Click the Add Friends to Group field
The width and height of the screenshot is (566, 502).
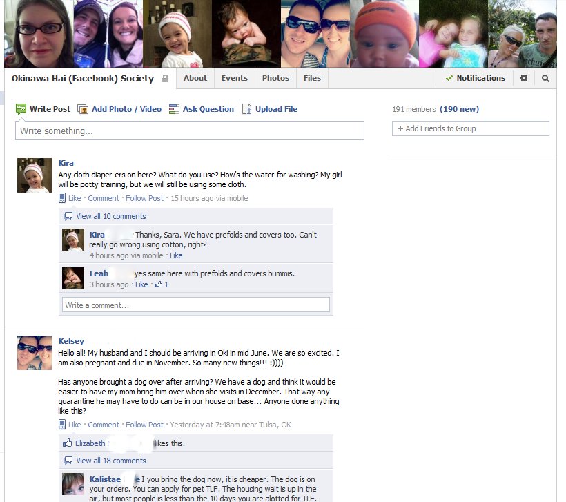471,128
